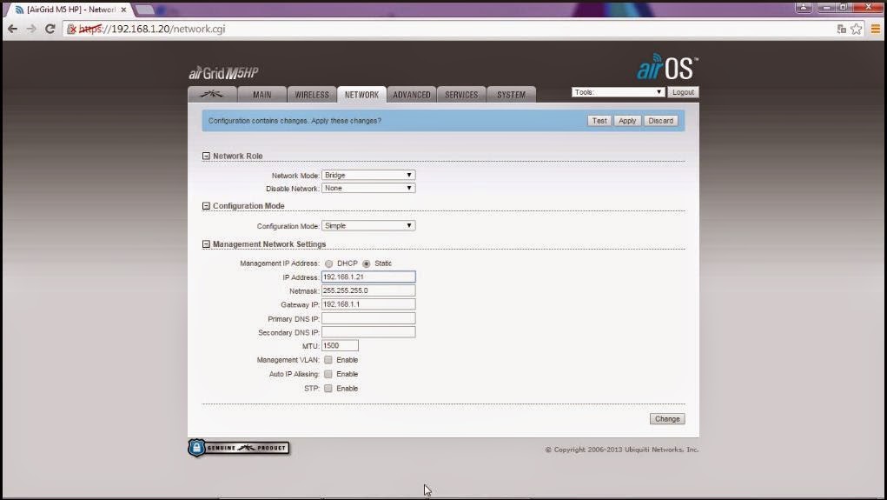Collapse Management Network Settings section
Image resolution: width=887 pixels, height=500 pixels.
point(206,244)
